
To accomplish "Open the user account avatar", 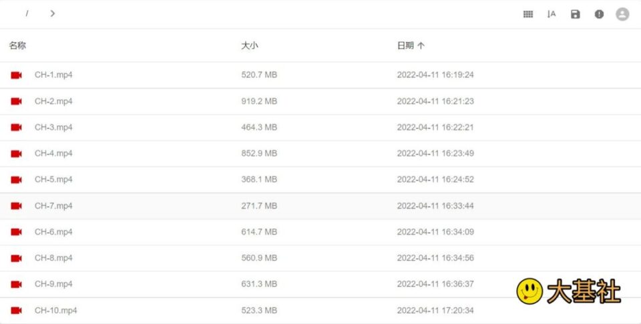I will click(x=622, y=14).
